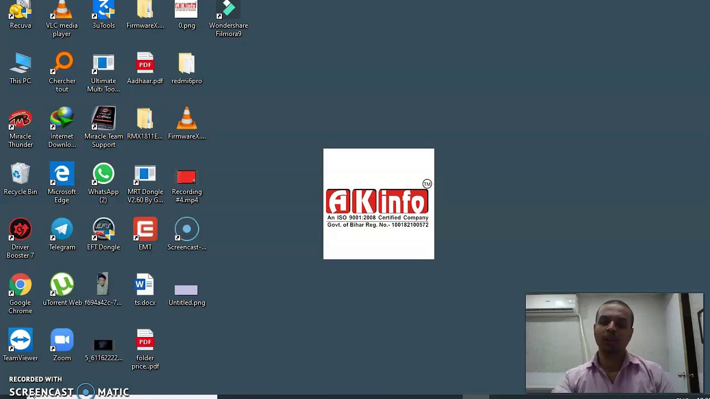Open folder price.pdf
This screenshot has height=399, width=710.
145,350
